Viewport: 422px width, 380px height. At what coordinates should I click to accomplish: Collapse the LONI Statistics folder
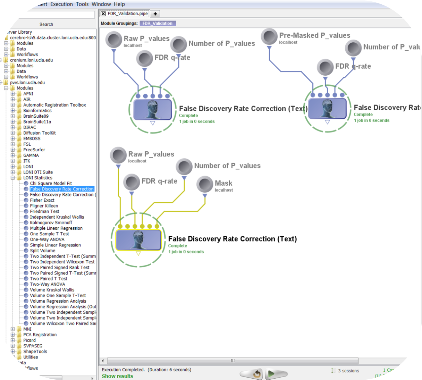pos(13,178)
